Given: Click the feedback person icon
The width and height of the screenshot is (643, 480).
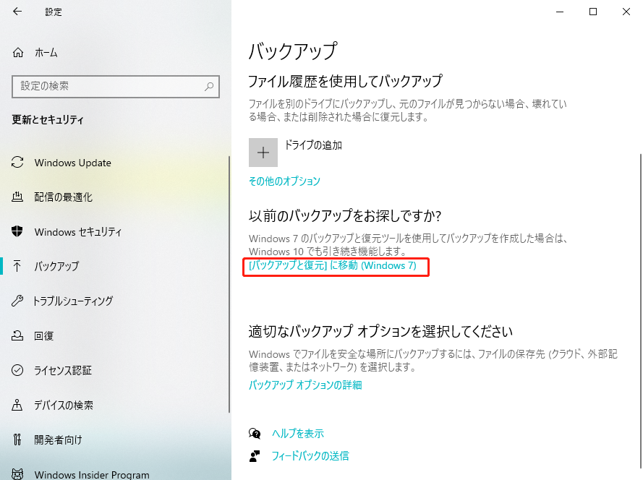Looking at the screenshot, I should 255,456.
